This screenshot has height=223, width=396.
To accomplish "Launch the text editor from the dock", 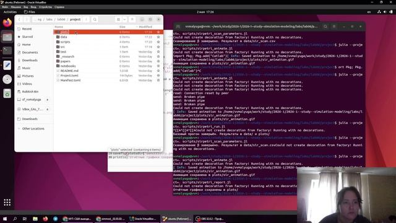I will click(7, 65).
